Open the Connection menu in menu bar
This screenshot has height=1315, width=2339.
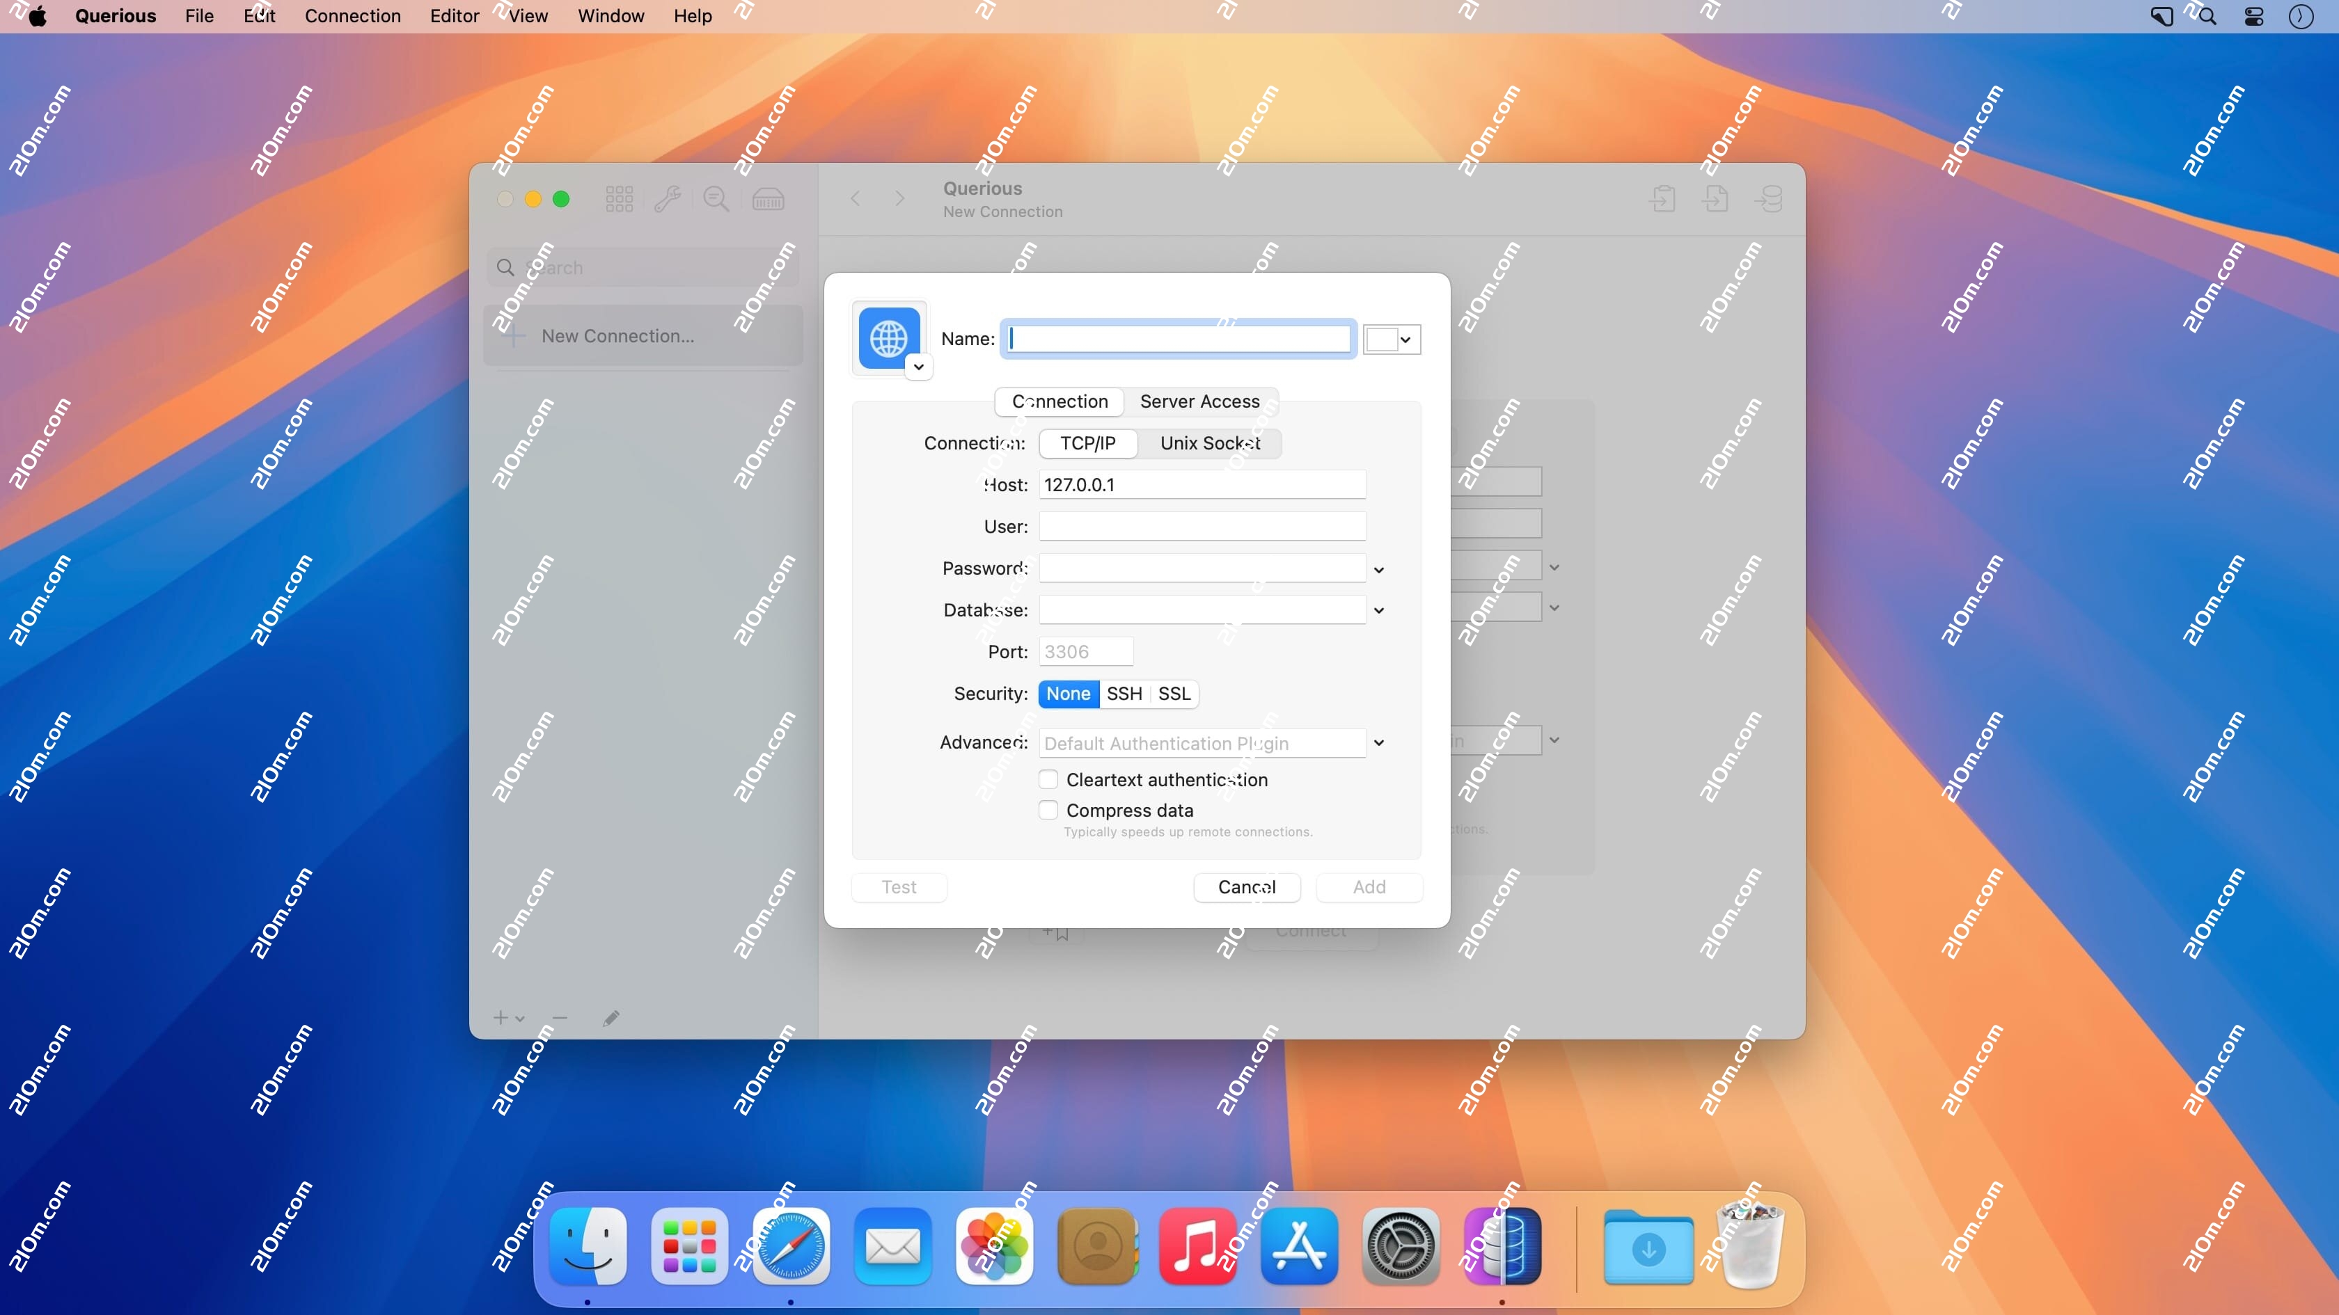tap(352, 16)
